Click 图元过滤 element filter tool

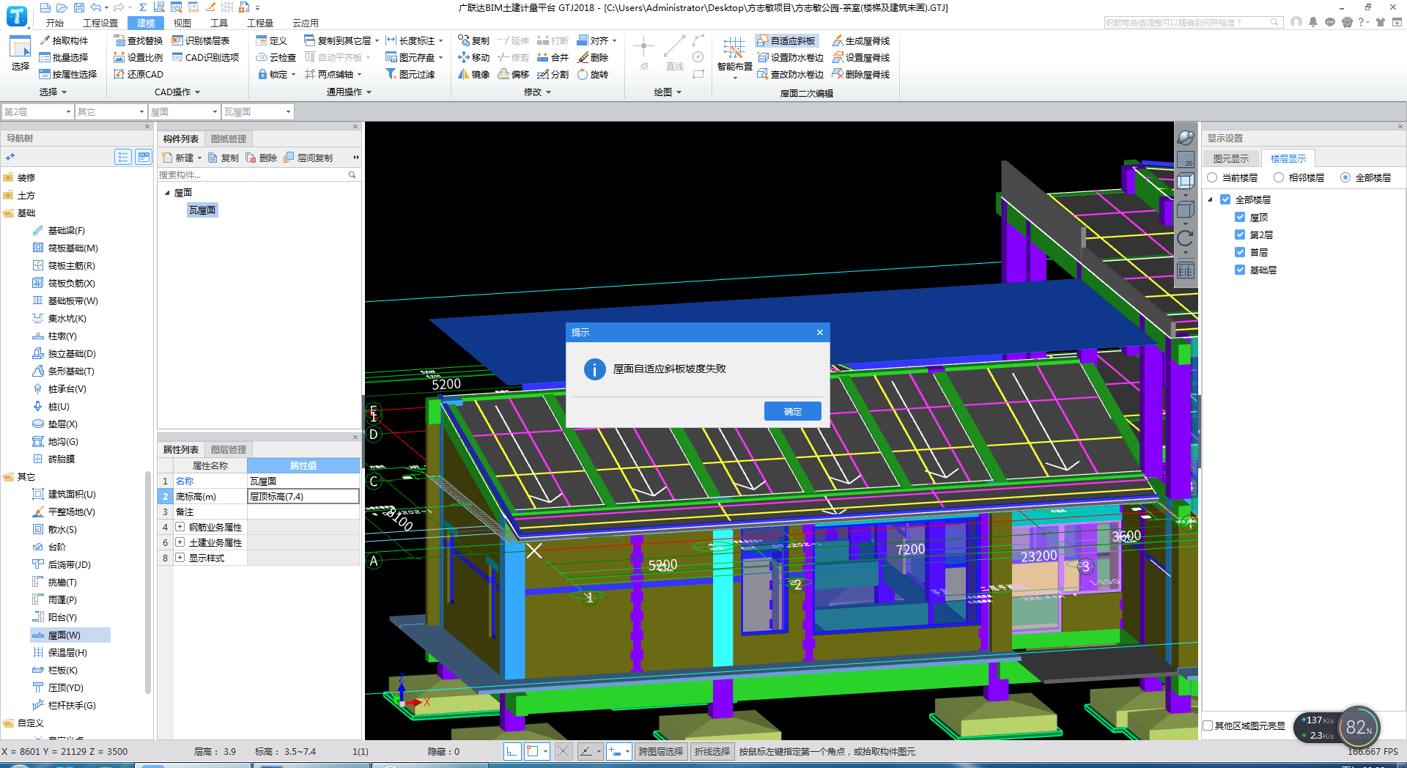click(x=410, y=74)
